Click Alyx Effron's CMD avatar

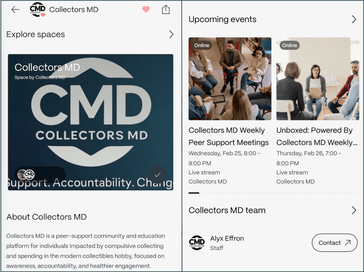(x=197, y=243)
